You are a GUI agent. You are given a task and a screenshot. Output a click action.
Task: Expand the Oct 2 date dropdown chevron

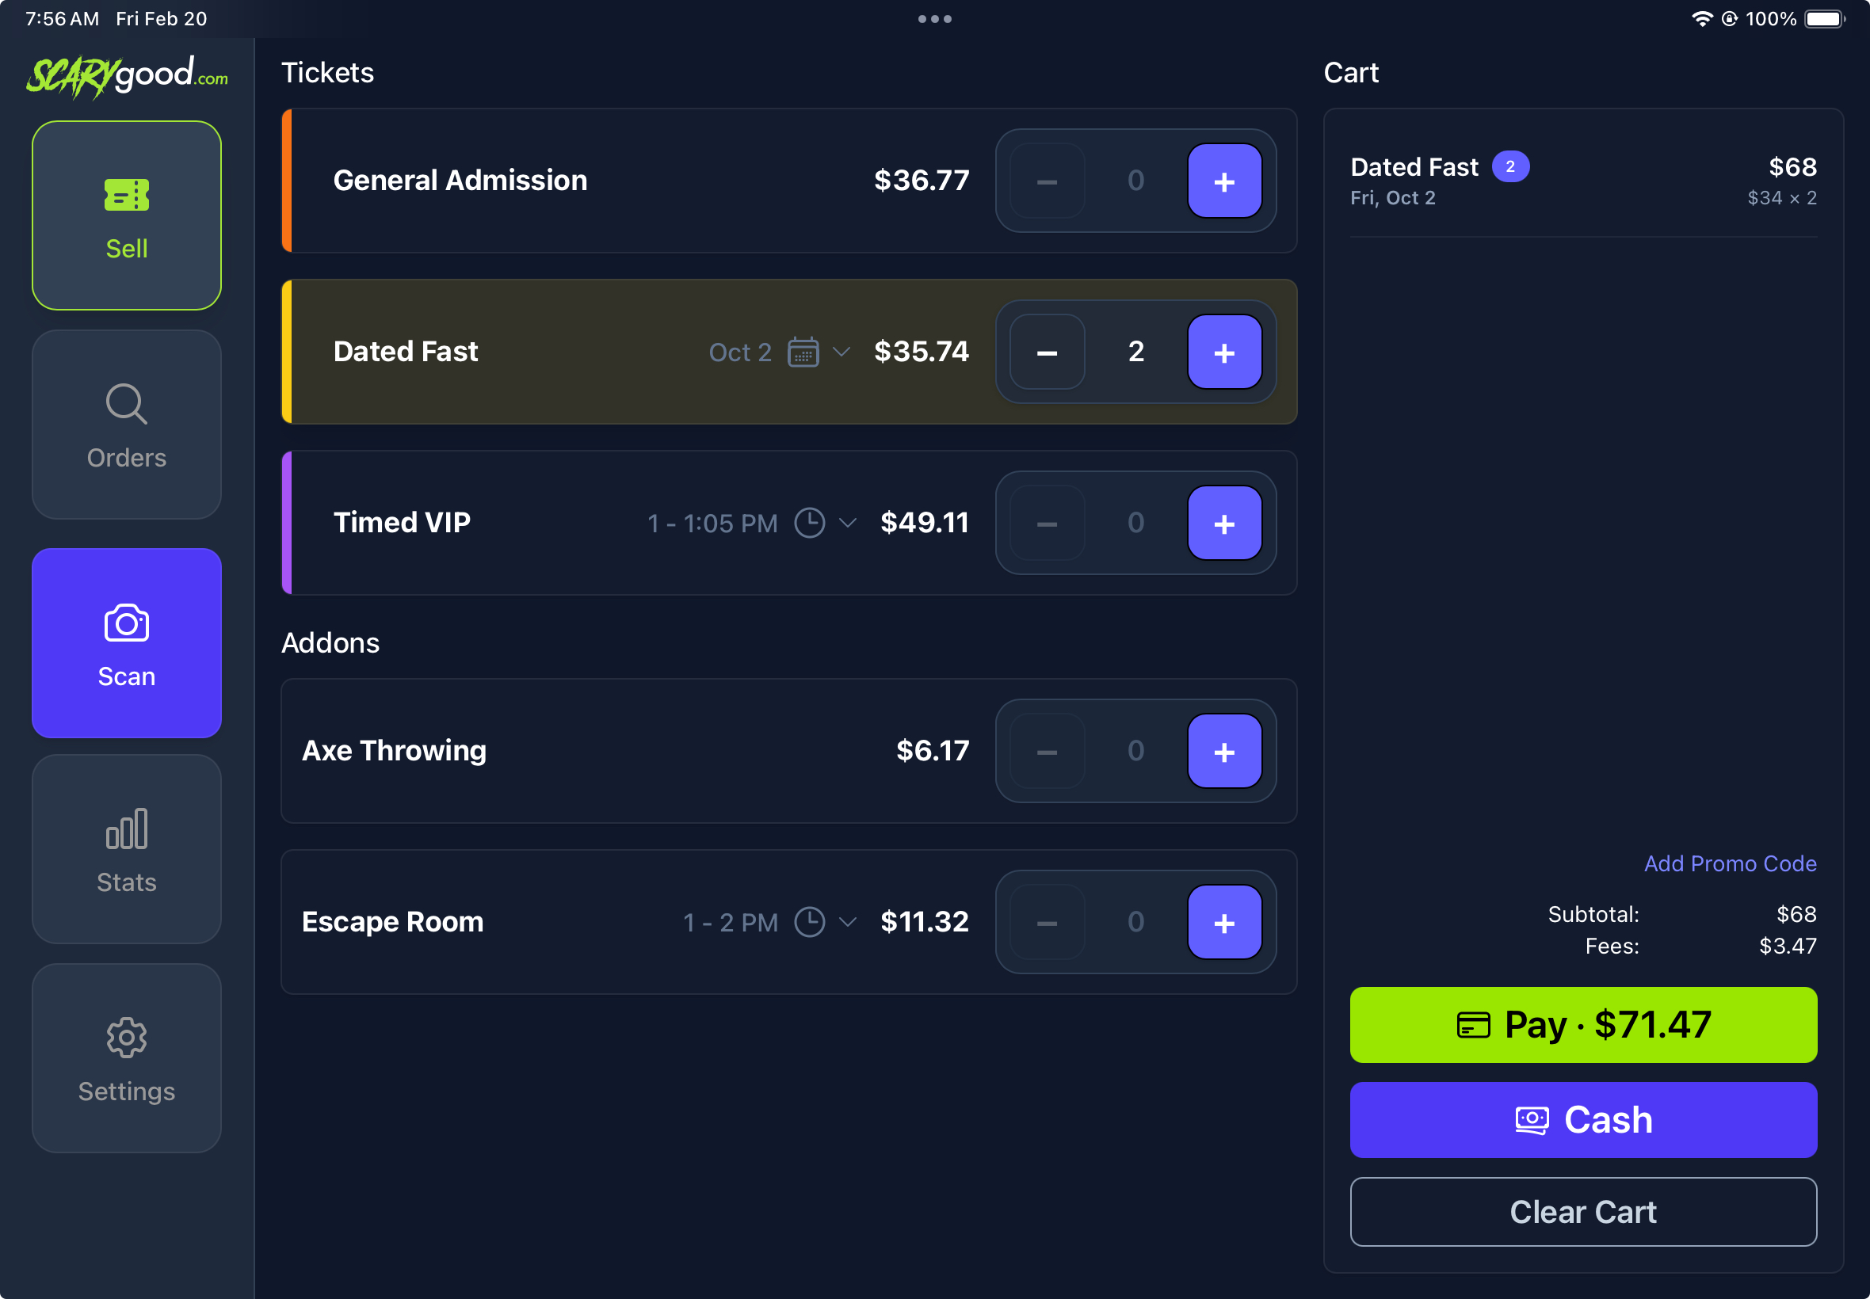point(842,352)
